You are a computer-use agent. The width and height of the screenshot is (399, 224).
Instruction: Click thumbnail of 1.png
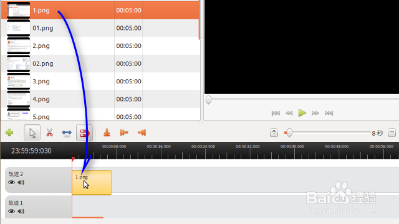tap(18, 10)
